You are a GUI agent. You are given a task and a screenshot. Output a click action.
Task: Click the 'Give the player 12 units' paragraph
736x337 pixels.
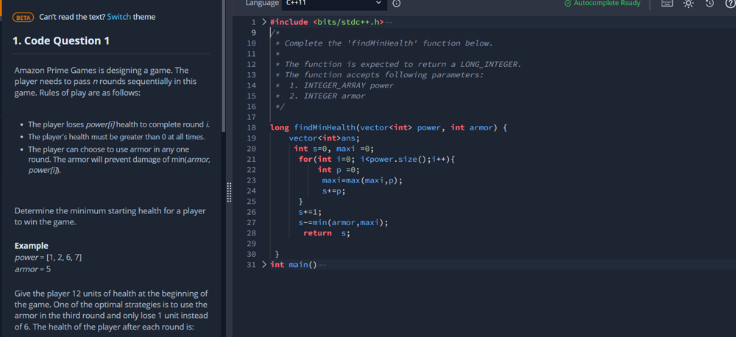coord(111,311)
